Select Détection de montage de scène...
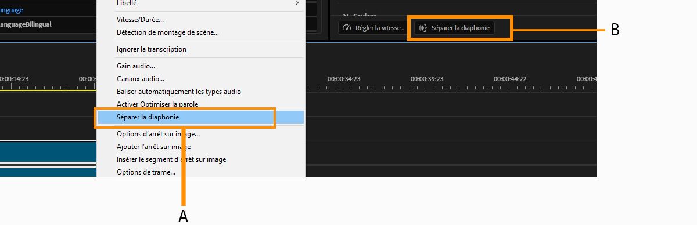This screenshot has height=225, width=697. point(200,32)
